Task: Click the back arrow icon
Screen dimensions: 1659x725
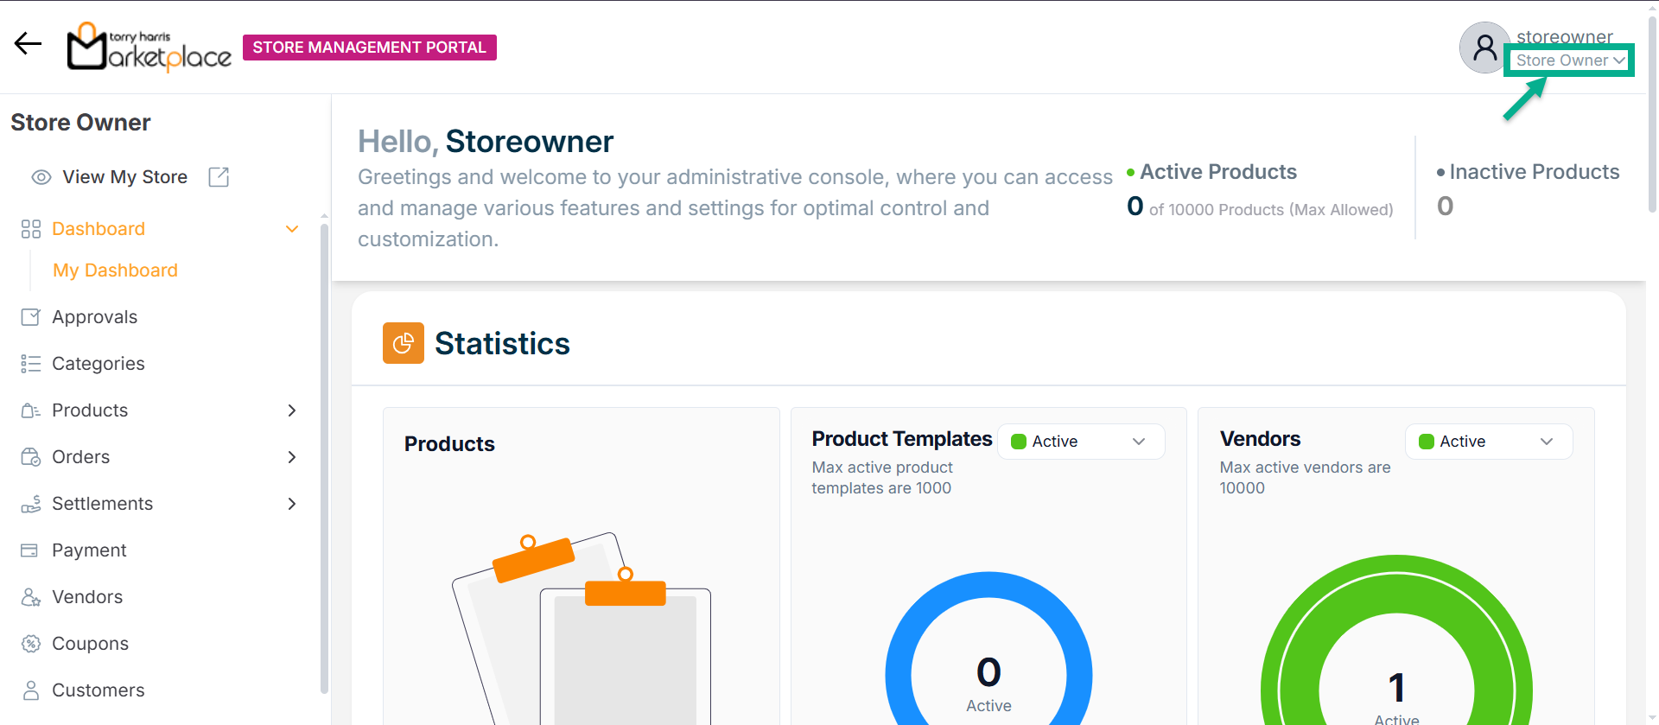Action: (x=28, y=43)
